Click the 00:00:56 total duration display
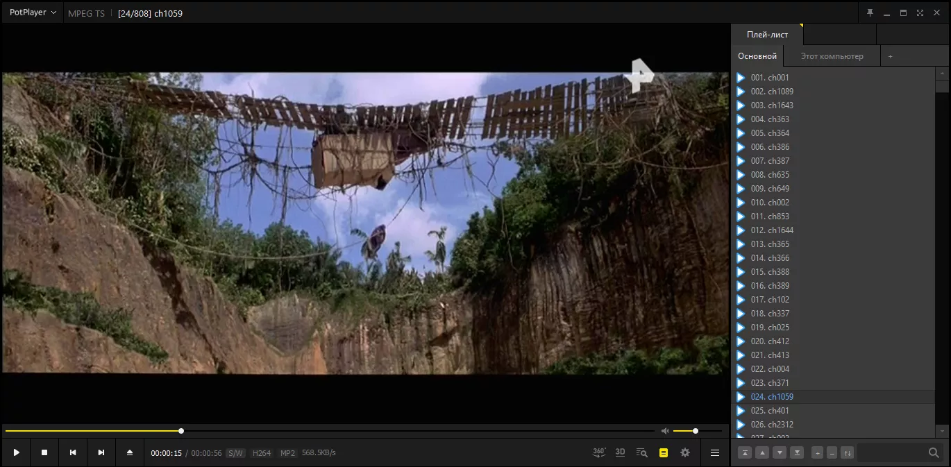The height and width of the screenshot is (467, 951). (206, 453)
